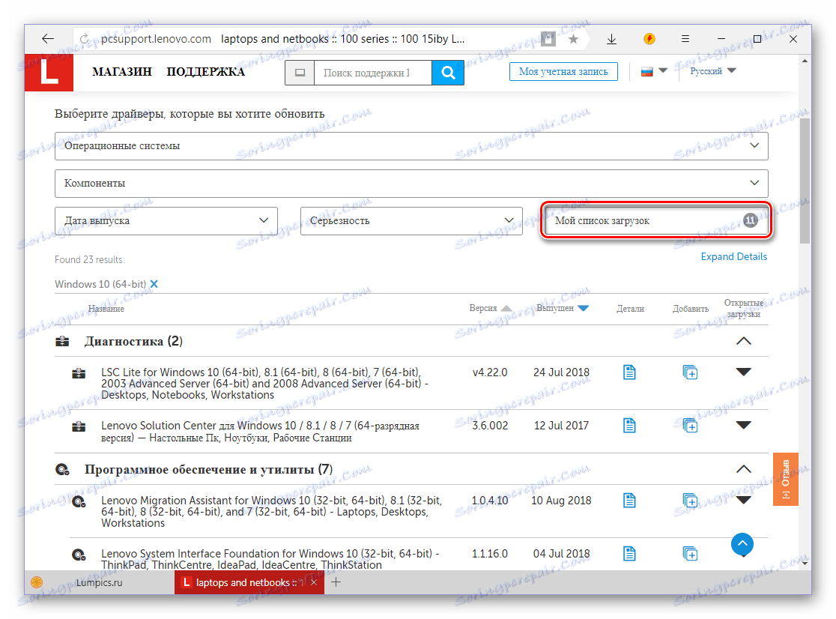Click Диагностика (2) category heading
Viewport: 836px width, 619px height.
click(133, 341)
